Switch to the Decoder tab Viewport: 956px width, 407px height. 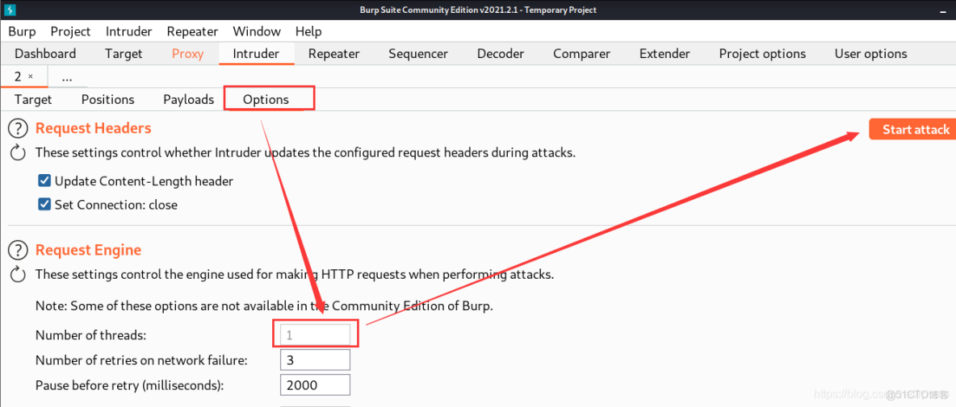coord(501,53)
